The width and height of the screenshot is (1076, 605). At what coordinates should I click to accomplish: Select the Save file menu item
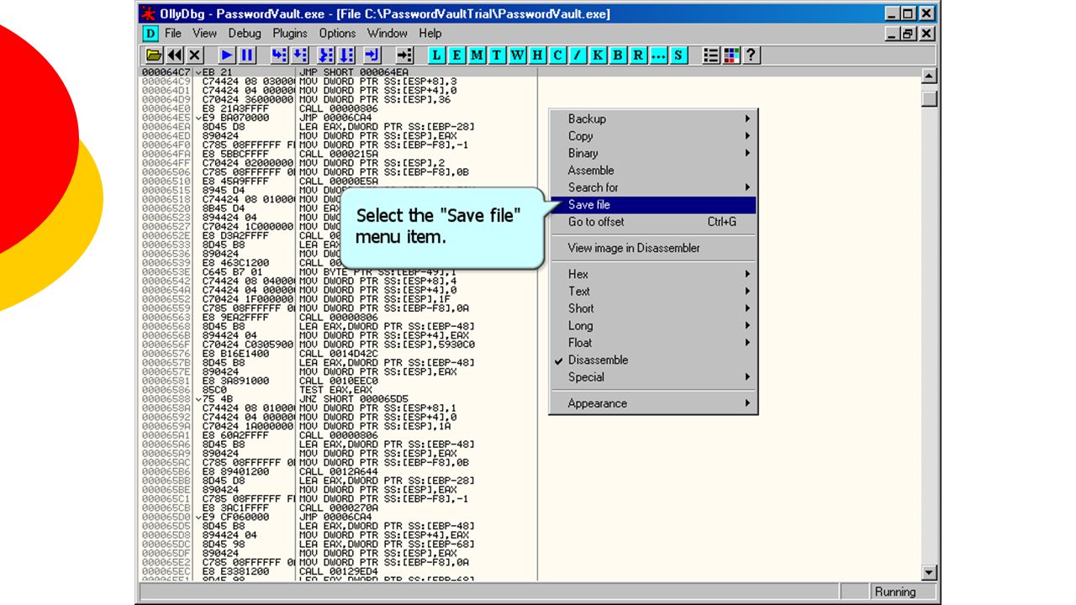pyautogui.click(x=653, y=205)
